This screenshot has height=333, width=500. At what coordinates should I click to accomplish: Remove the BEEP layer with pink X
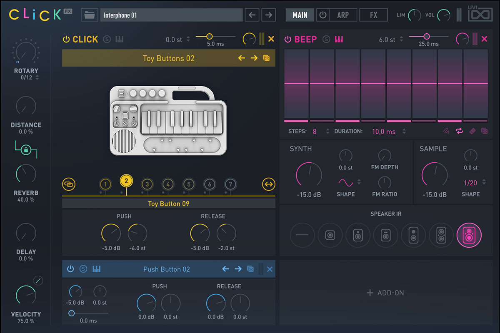(484, 39)
